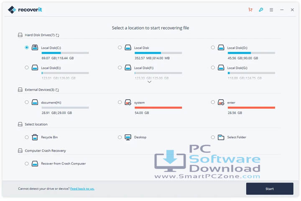Click the Recoverit logo
This screenshot has width=301, height=201.
(25, 10)
